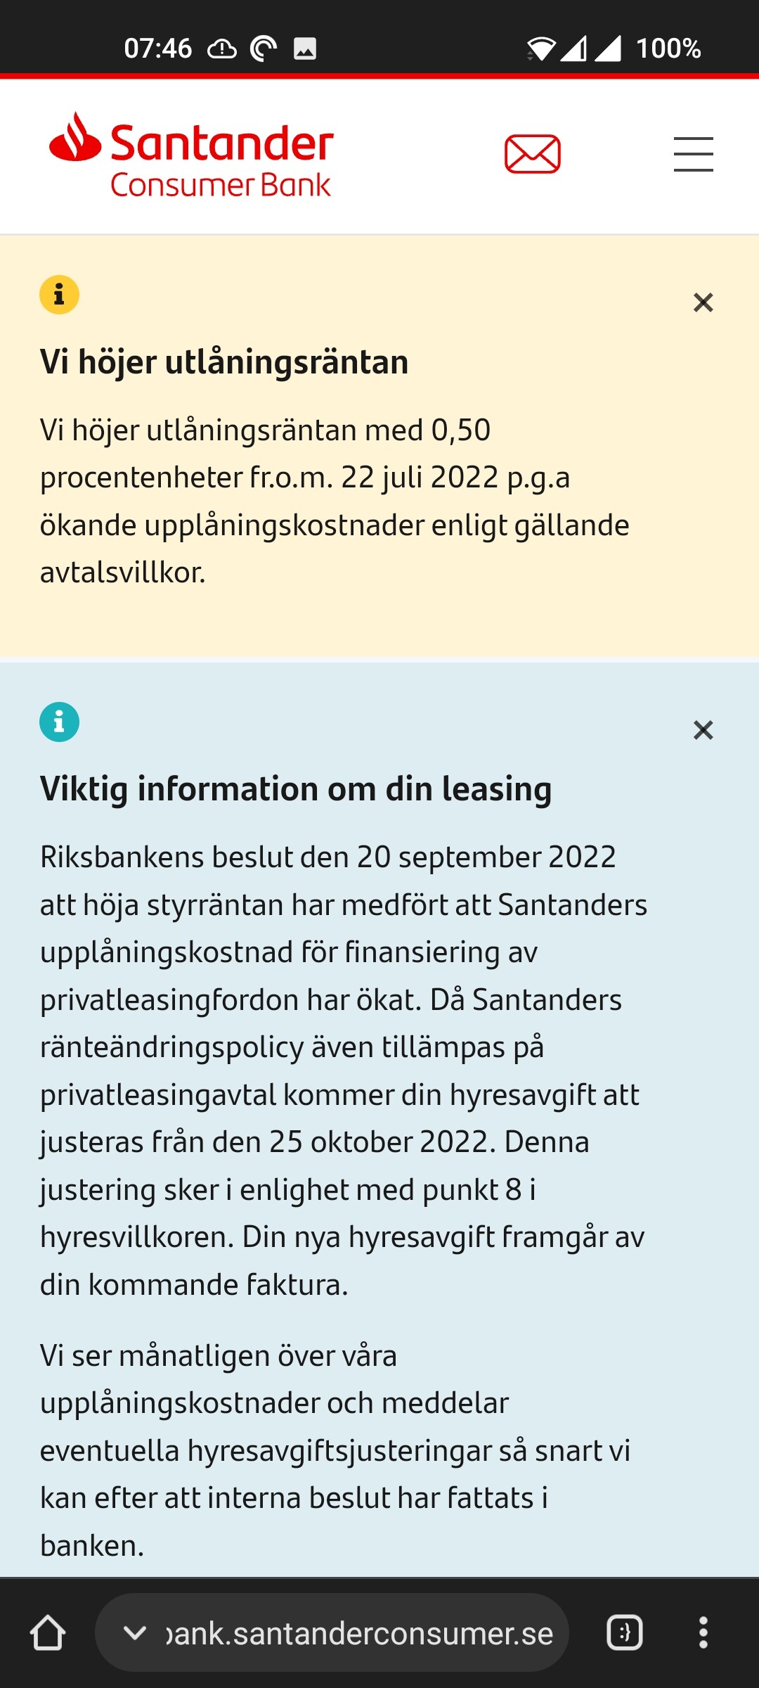This screenshot has width=759, height=1688.
Task: Click the Santander Consumer Bank logo
Action: point(191,155)
